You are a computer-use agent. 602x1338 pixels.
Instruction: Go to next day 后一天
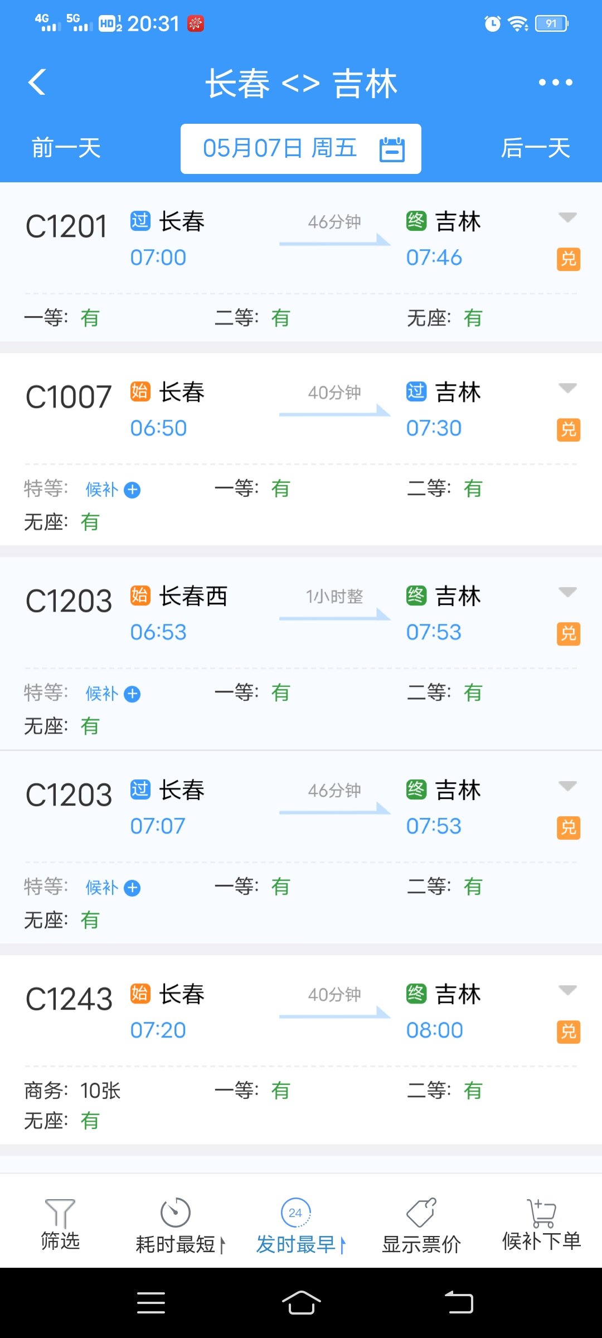pyautogui.click(x=535, y=148)
